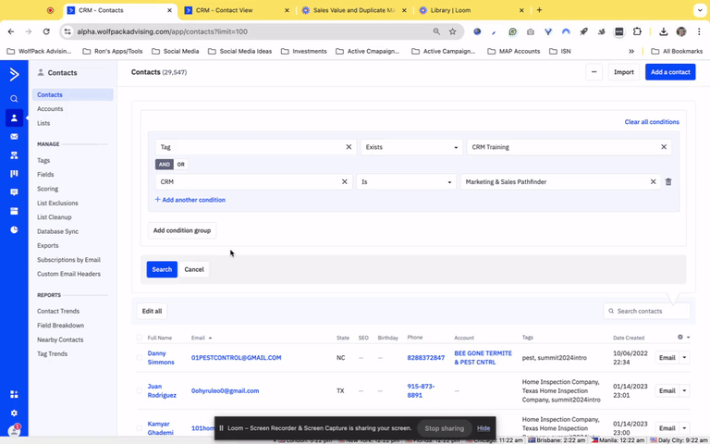The image size is (710, 444).
Task: Check the Juan Rodriguez row checkbox
Action: click(139, 390)
